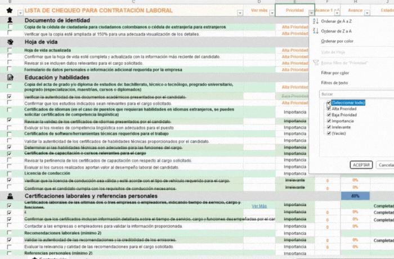The image size is (394, 259).
Task: Click the Vista de Hoja menu entry
Action: click(333, 52)
